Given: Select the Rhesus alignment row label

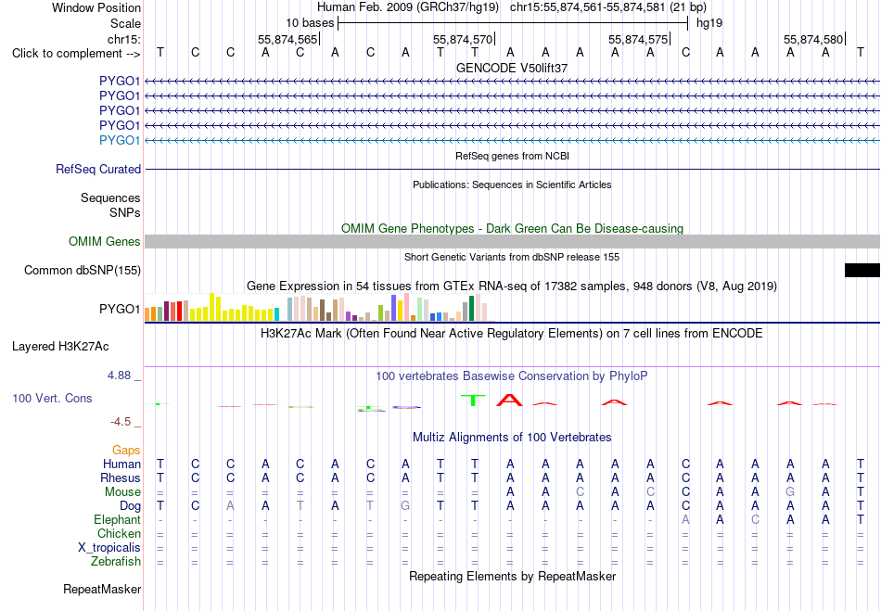Looking at the screenshot, I should (x=121, y=477).
